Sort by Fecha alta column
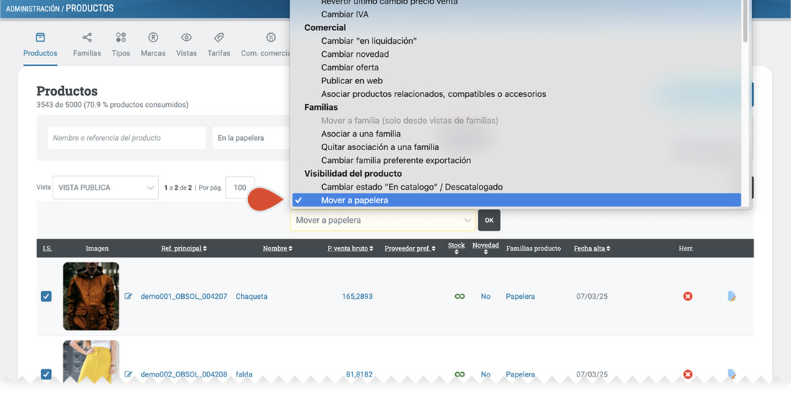The width and height of the screenshot is (791, 411). click(592, 248)
